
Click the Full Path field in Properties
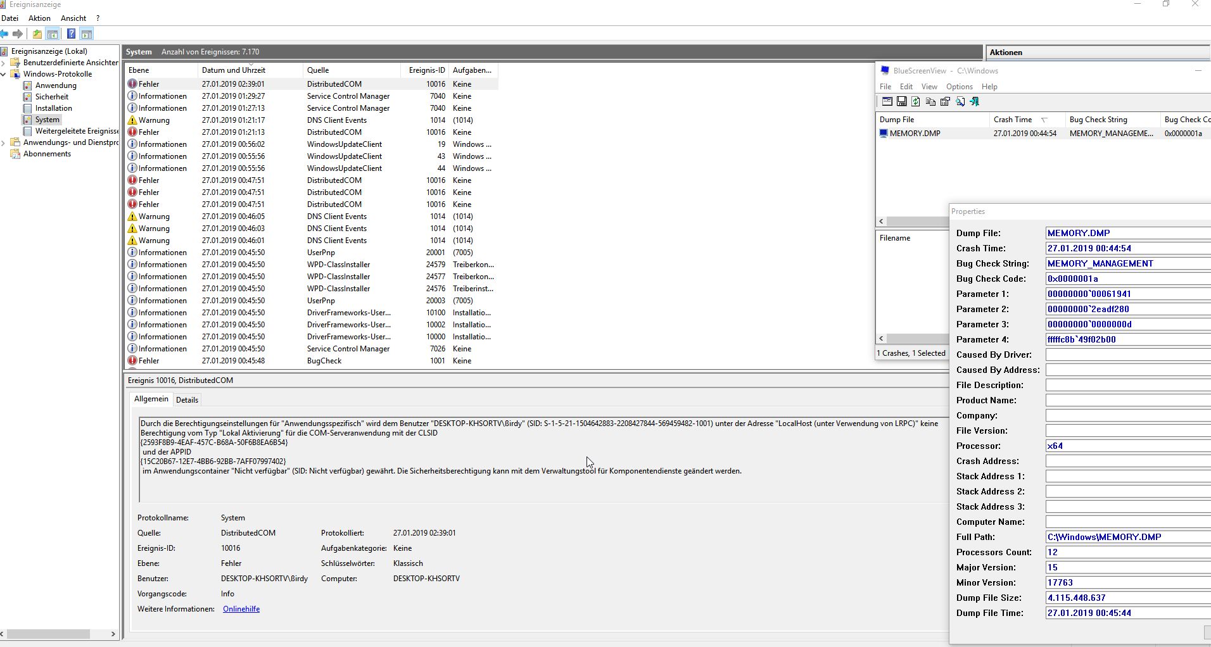pyautogui.click(x=1128, y=537)
